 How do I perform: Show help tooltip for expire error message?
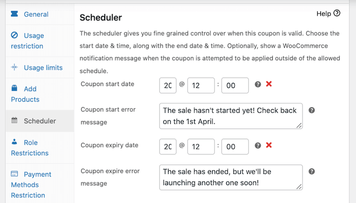311,172
